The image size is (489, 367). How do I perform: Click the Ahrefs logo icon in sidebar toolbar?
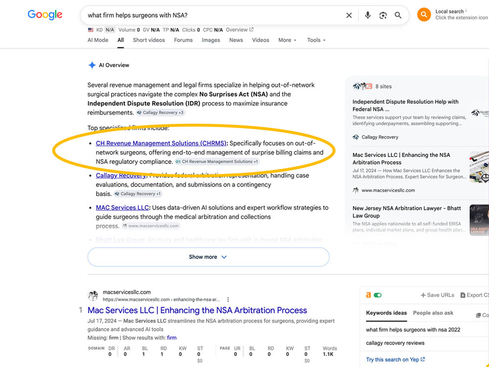(368, 295)
